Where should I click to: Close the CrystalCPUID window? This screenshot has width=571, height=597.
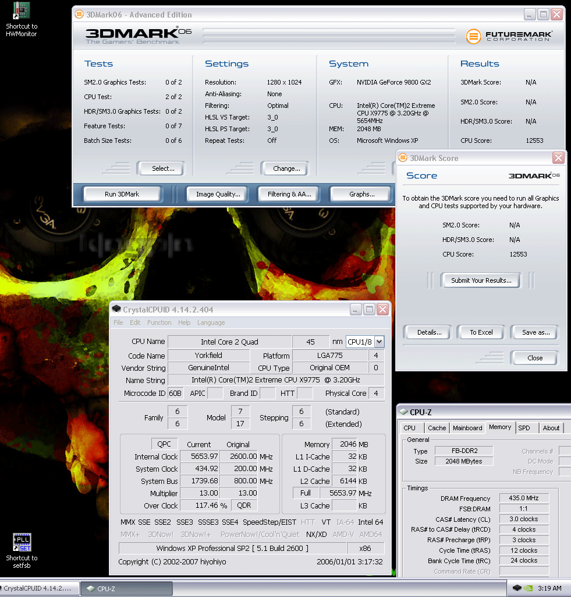(382, 309)
